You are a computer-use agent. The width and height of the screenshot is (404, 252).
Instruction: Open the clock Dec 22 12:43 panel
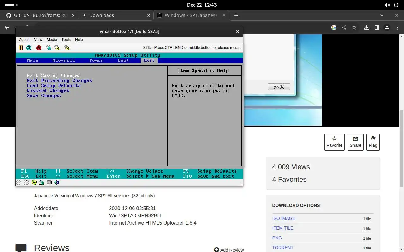pyautogui.click(x=202, y=5)
